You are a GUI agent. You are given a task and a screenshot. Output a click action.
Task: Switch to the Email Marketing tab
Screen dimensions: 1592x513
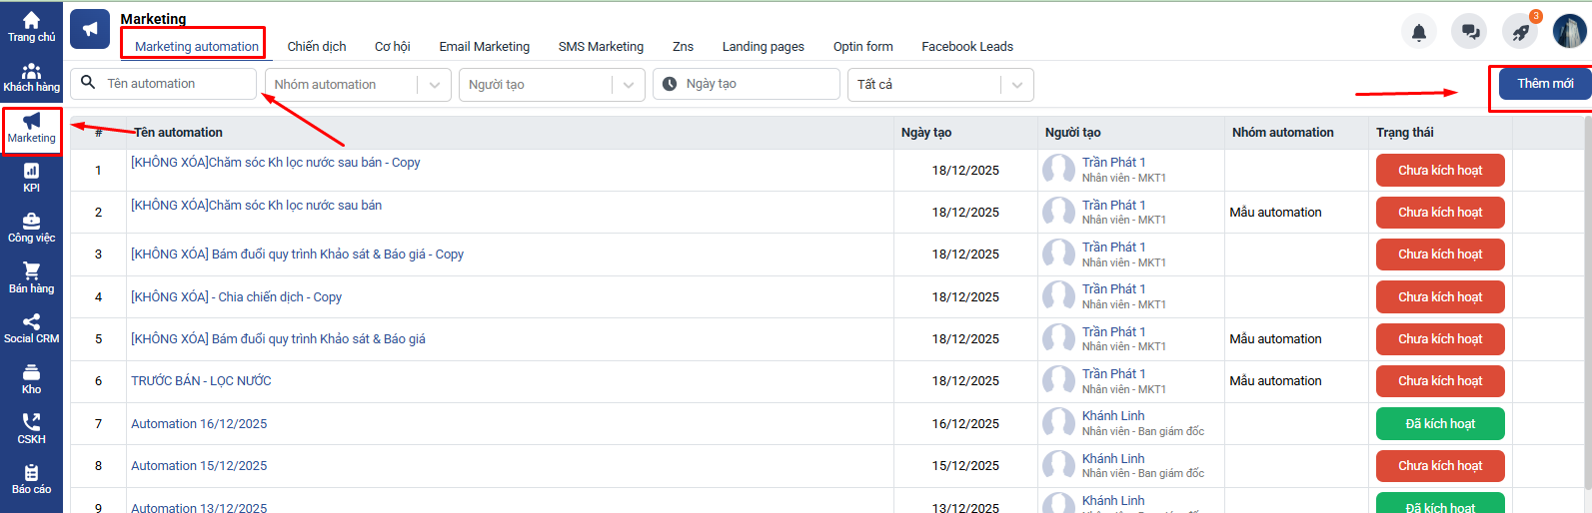point(484,47)
